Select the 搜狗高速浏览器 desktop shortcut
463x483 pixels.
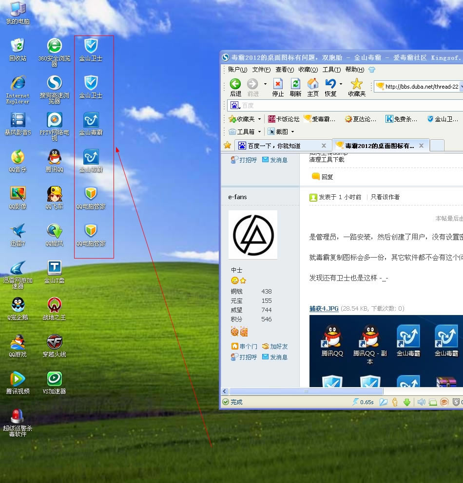point(54,89)
